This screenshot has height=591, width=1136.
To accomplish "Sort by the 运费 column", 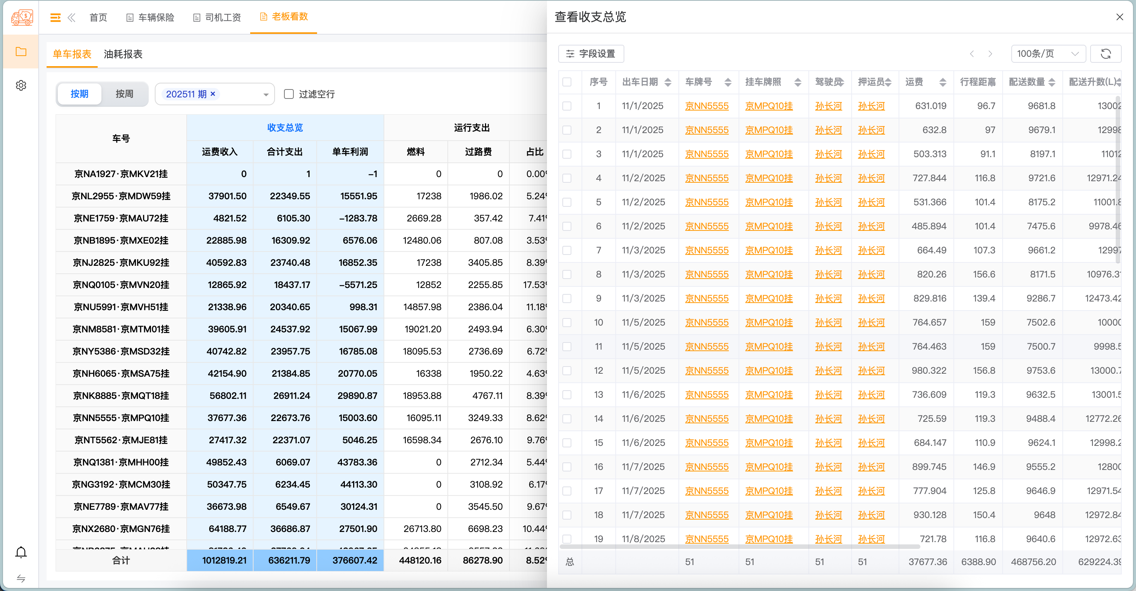I will [x=943, y=82].
